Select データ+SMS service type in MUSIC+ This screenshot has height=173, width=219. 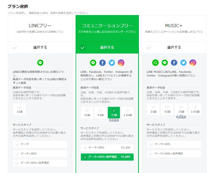pos(174,144)
